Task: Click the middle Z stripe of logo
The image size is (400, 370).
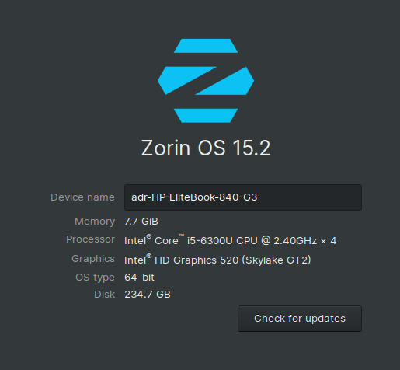Action: coord(206,81)
